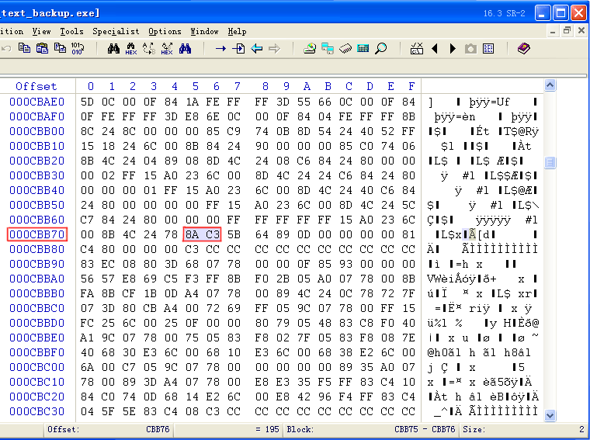Open the Specialist menu

[x=116, y=31]
